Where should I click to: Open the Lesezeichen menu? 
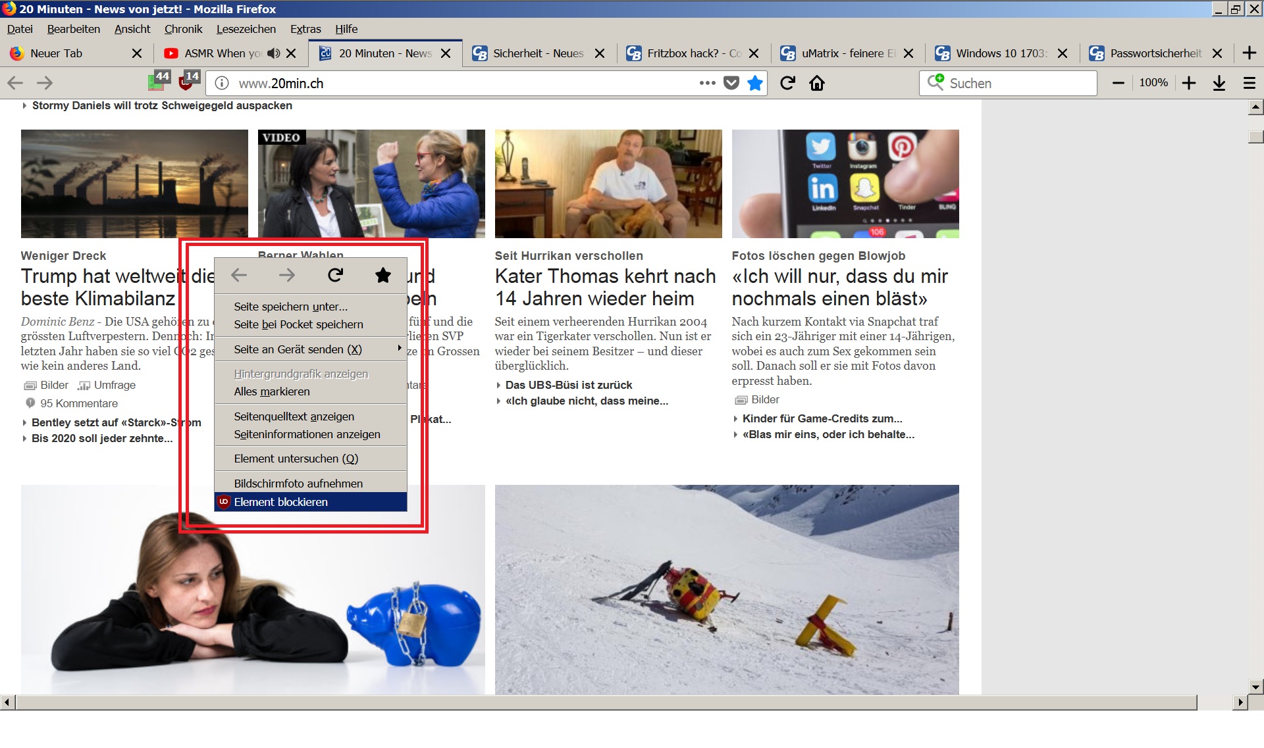coord(246,29)
